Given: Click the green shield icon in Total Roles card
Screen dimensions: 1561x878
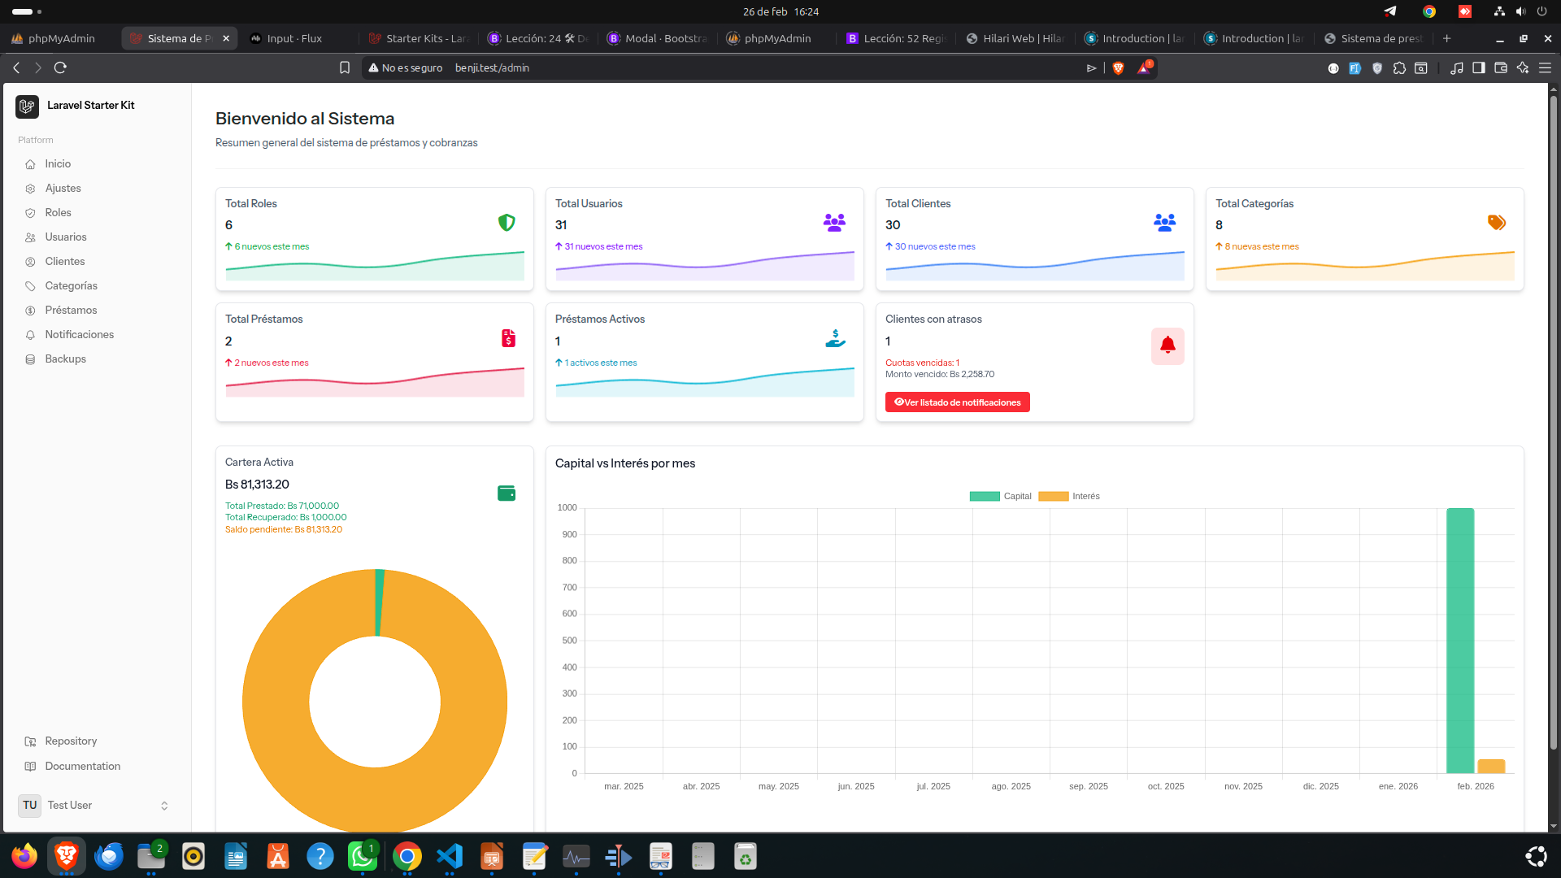Looking at the screenshot, I should [507, 223].
